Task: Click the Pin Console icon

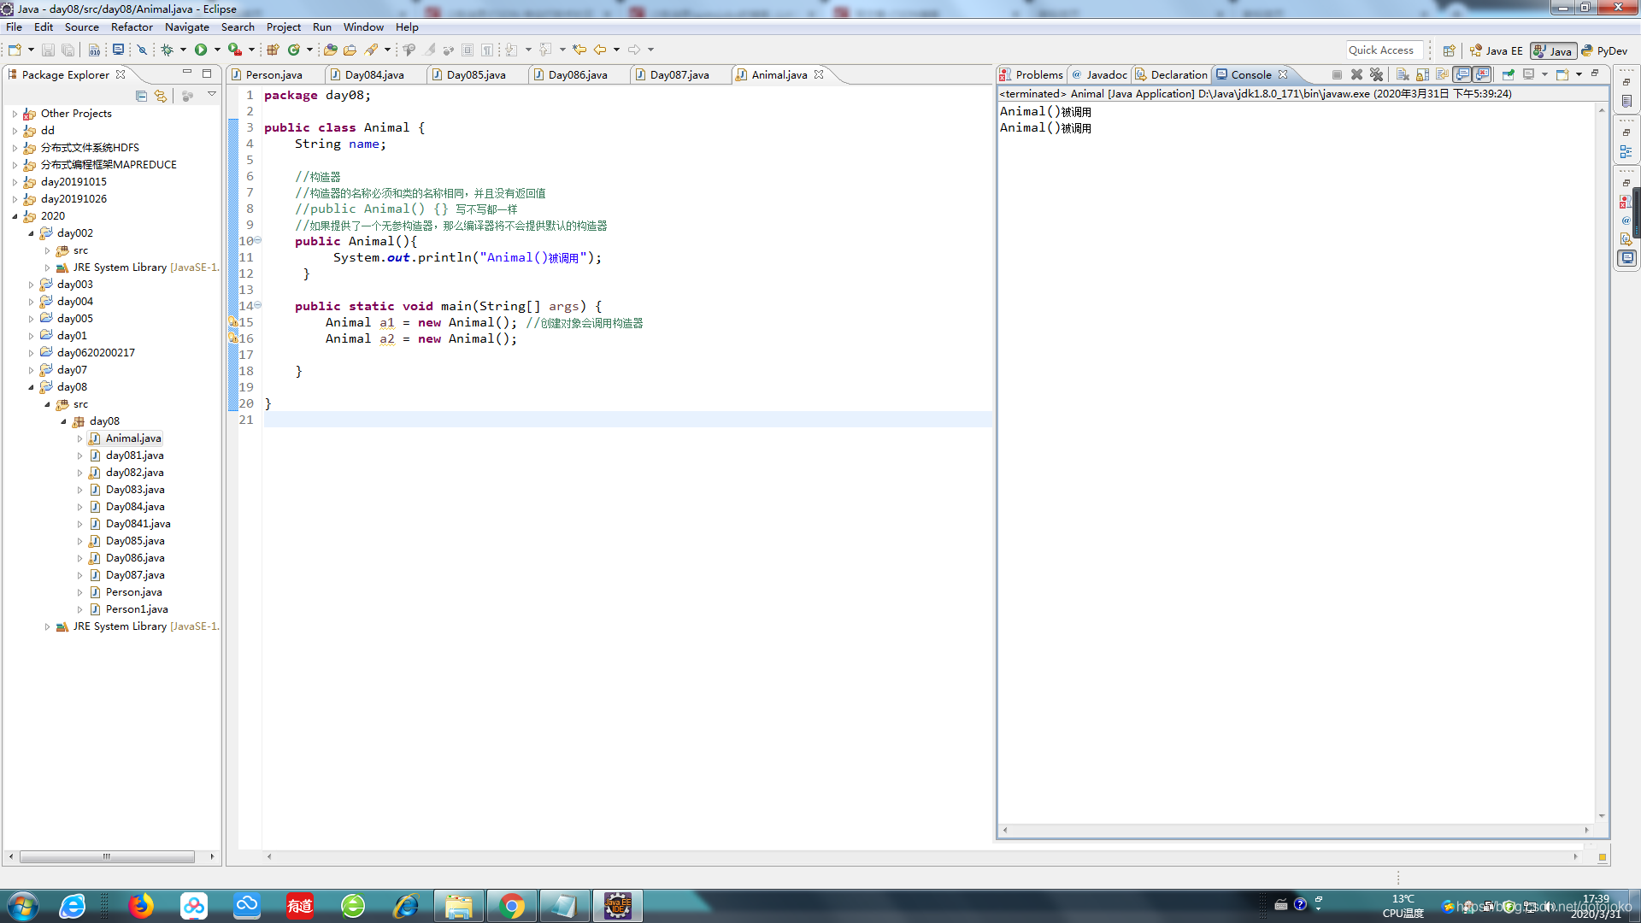Action: click(x=1508, y=74)
